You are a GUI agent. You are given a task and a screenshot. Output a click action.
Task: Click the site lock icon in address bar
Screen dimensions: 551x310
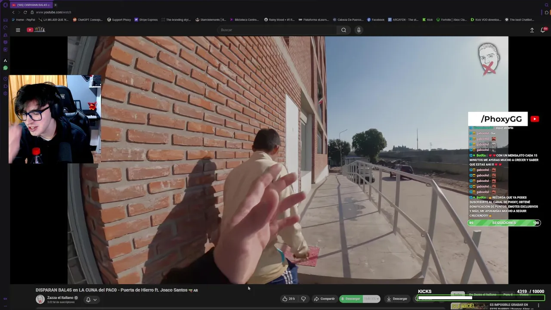(32, 12)
